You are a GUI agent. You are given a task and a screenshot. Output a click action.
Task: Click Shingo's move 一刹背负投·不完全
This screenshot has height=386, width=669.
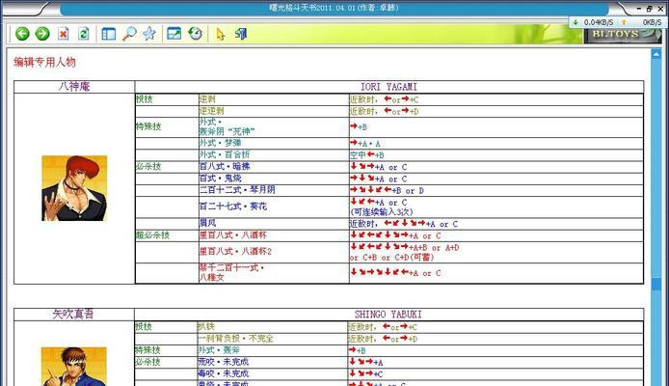tap(235, 339)
